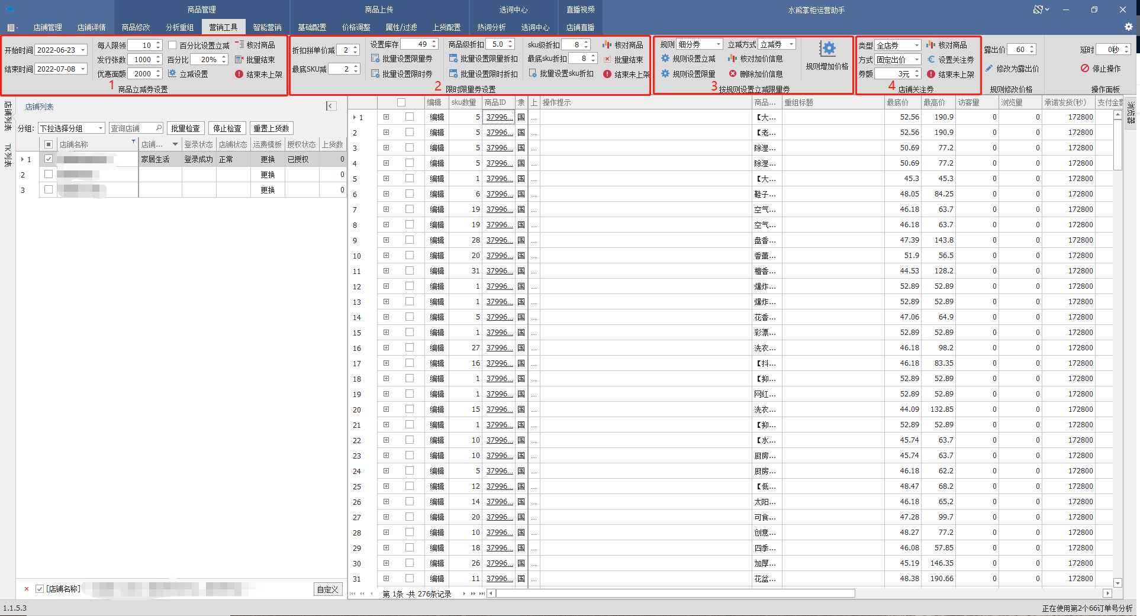Open the 价格调整 tab

pos(356,27)
